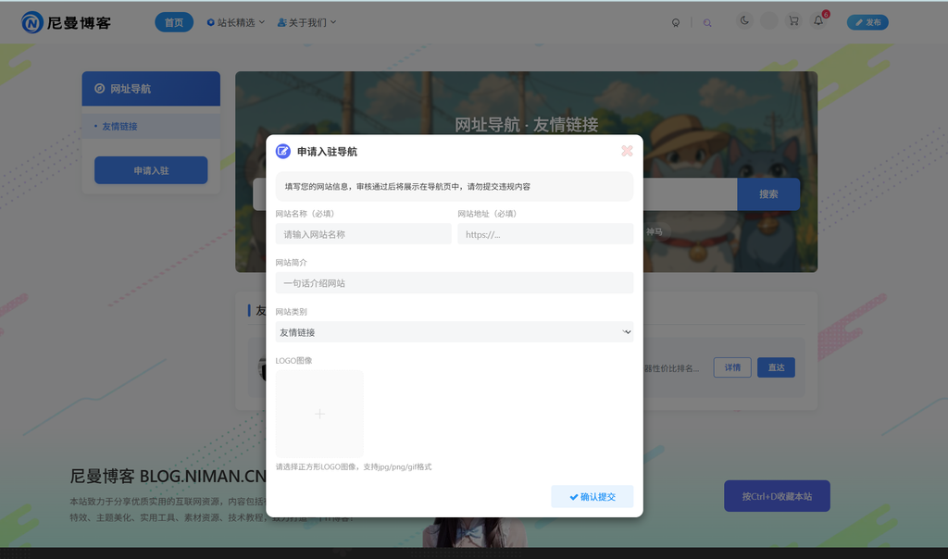Click the 申请入驻 sidebar button
The image size is (948, 559).
pos(151,170)
